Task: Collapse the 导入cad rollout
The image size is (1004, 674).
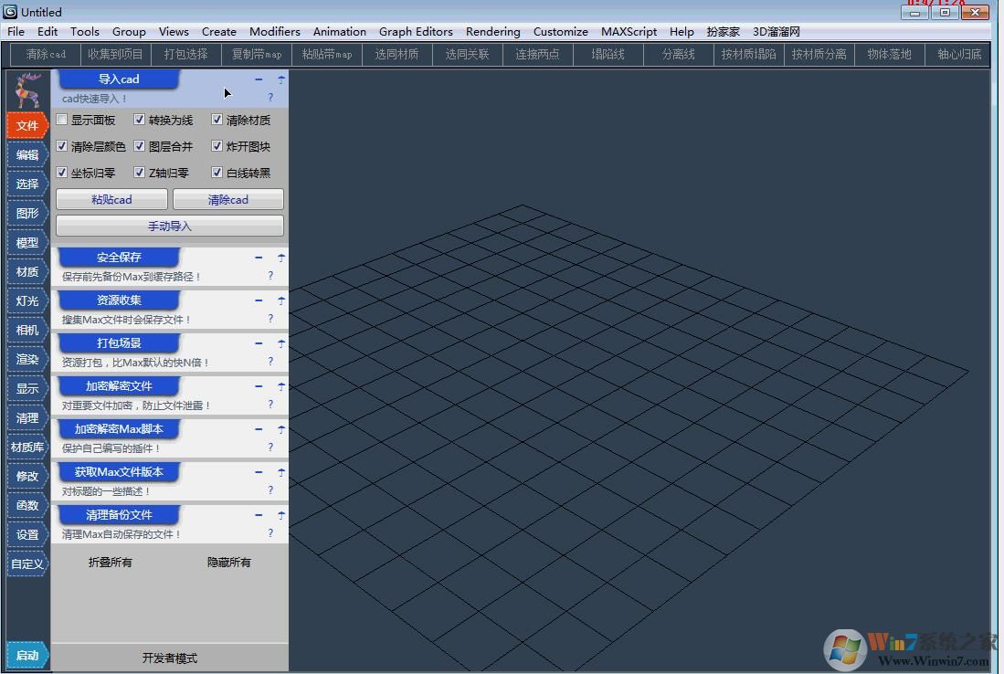Action: pyautogui.click(x=259, y=79)
